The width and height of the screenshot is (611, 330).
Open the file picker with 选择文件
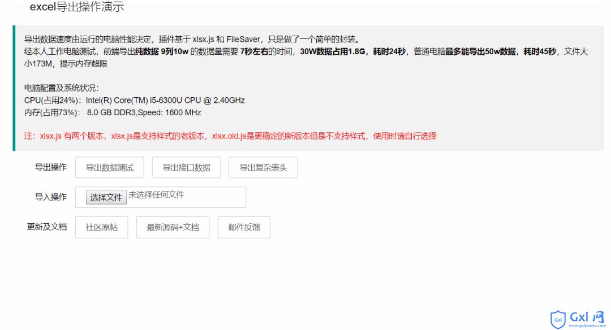coord(106,197)
